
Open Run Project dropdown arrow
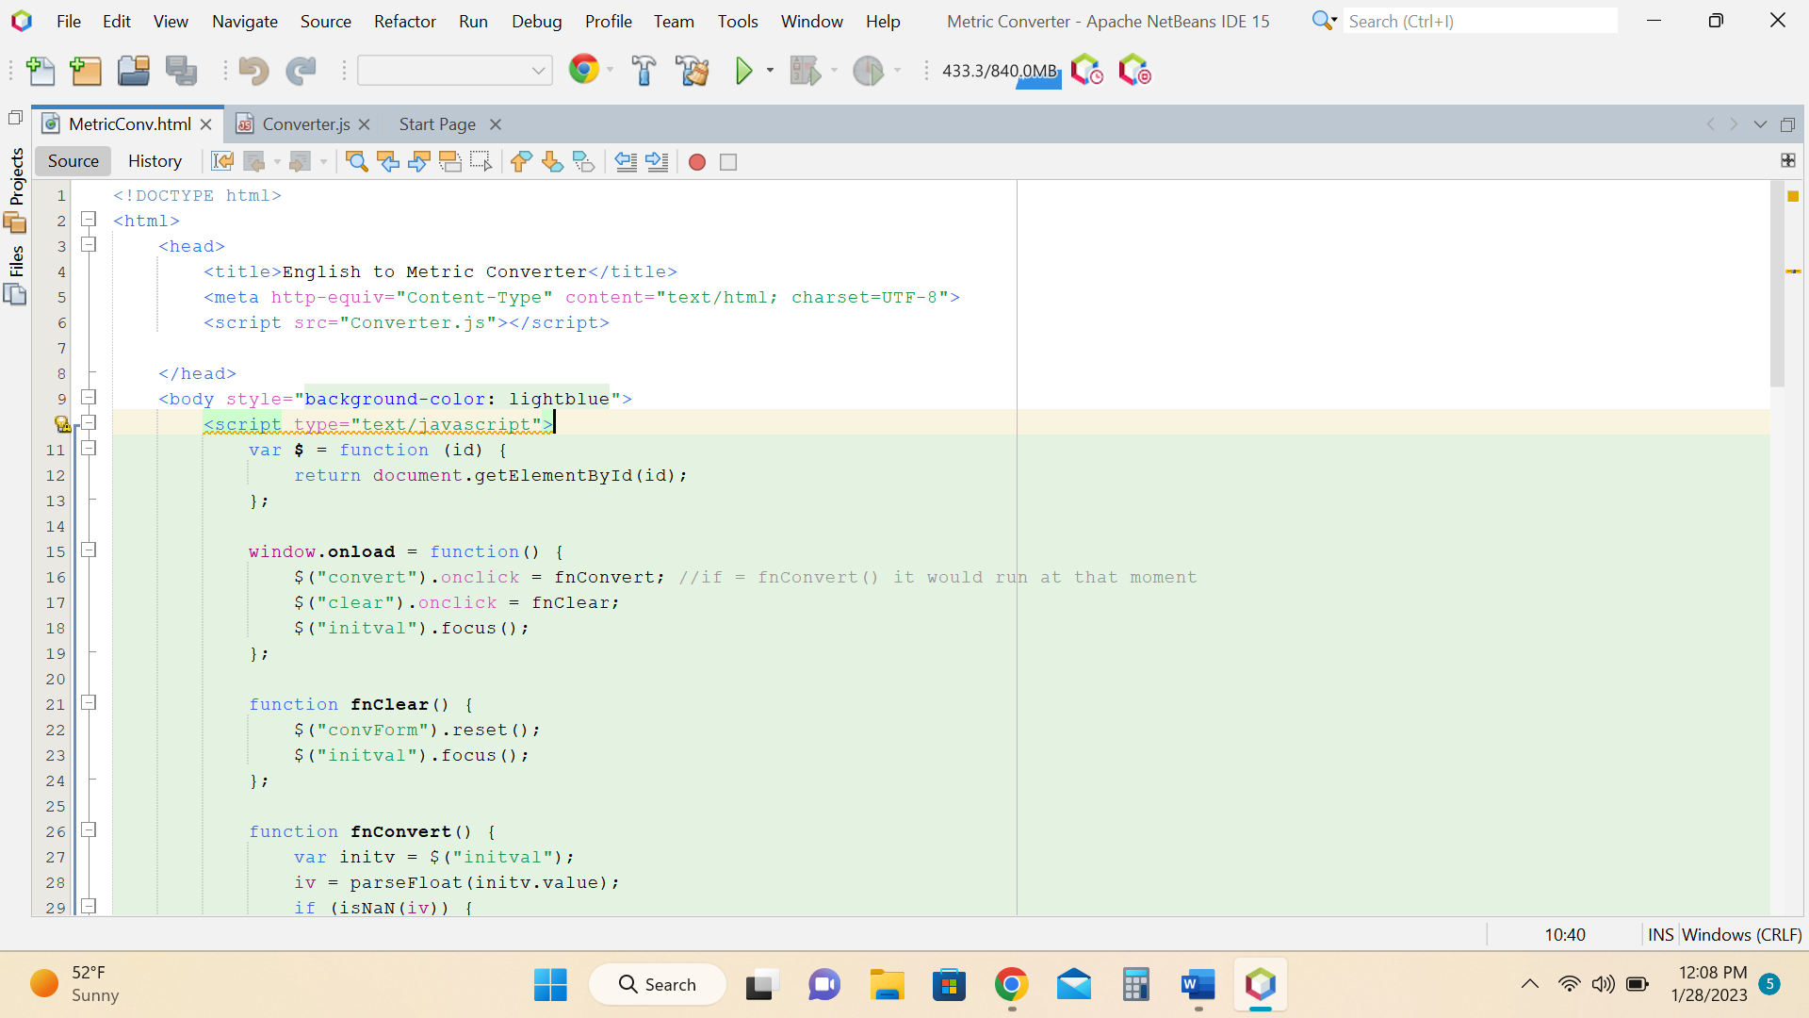(770, 71)
